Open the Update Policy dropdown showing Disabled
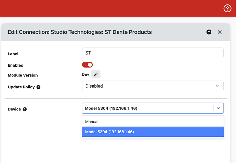 (153, 86)
